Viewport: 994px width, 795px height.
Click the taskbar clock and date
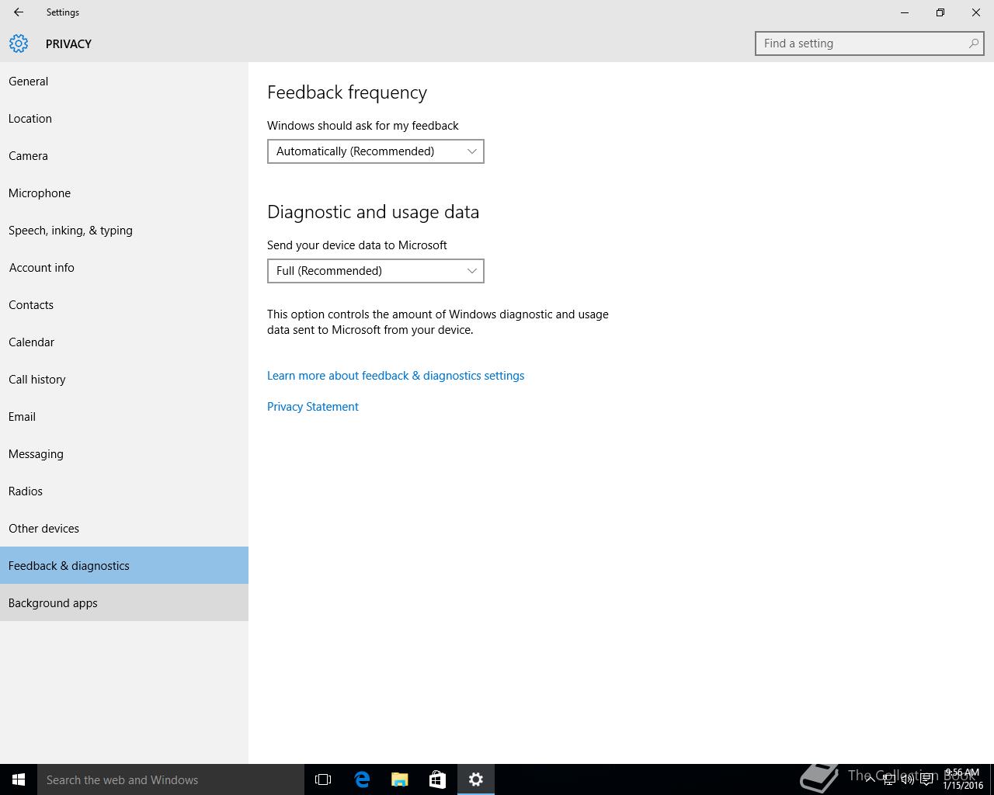click(963, 779)
